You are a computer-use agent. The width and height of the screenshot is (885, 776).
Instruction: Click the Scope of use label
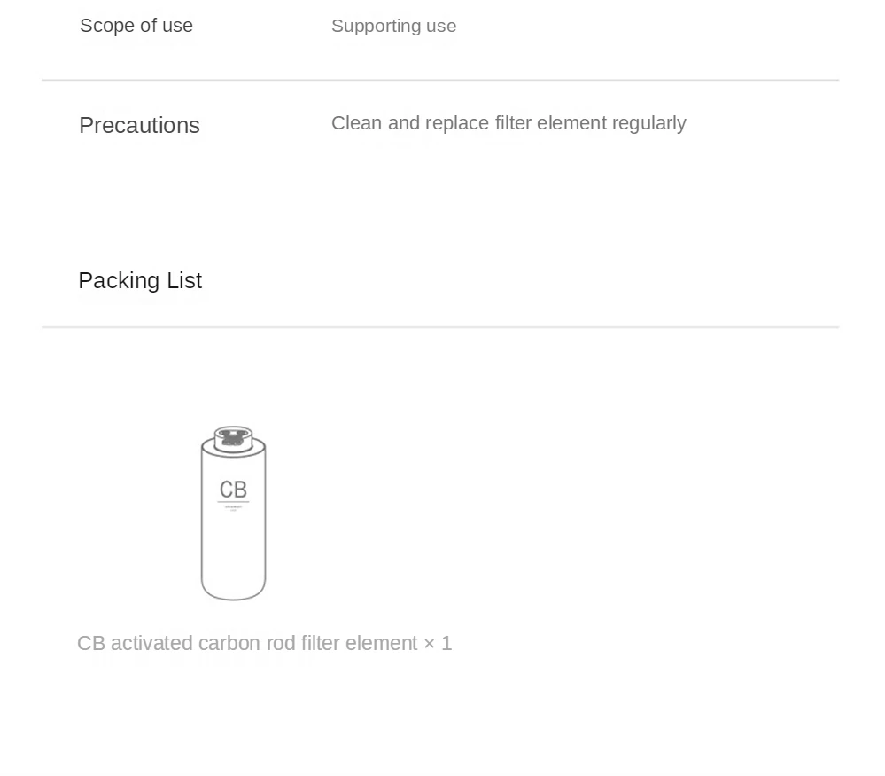pyautogui.click(x=136, y=26)
